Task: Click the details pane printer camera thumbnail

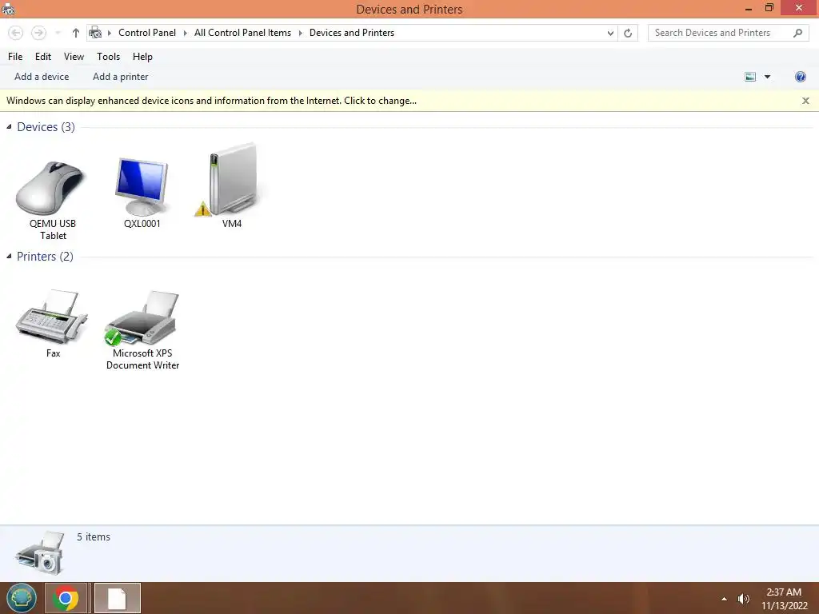Action: (40, 553)
